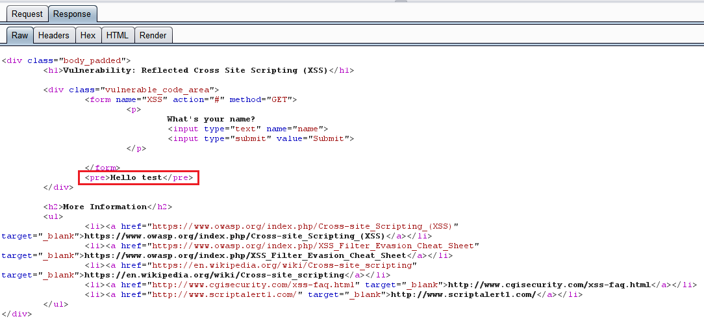Image resolution: width=704 pixels, height=321 pixels.
Task: Open the Render tab
Action: pos(153,35)
